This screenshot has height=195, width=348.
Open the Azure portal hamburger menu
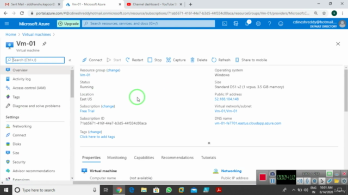tap(7, 24)
